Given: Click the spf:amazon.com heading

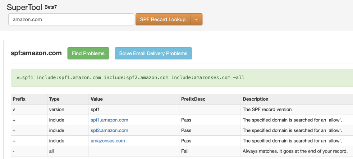Looking at the screenshot, I should click(x=36, y=53).
